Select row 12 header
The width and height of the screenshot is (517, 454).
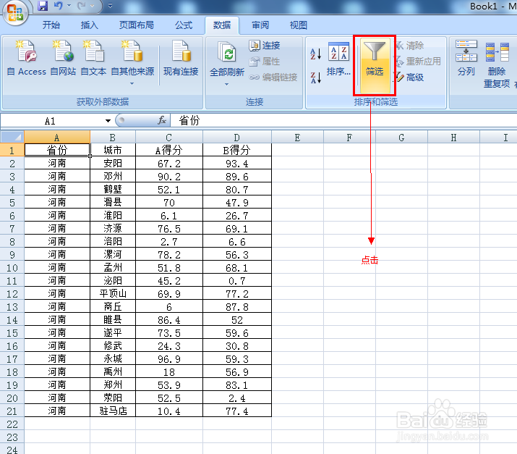(x=12, y=293)
